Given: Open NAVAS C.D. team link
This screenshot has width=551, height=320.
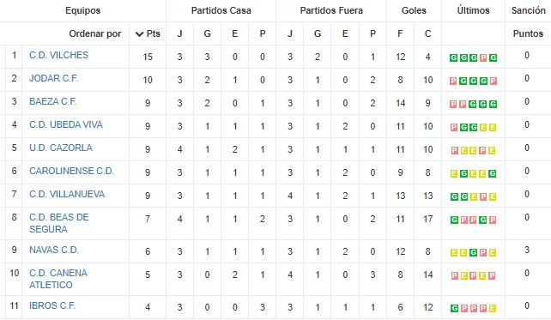Looking at the screenshot, I should [x=54, y=251].
